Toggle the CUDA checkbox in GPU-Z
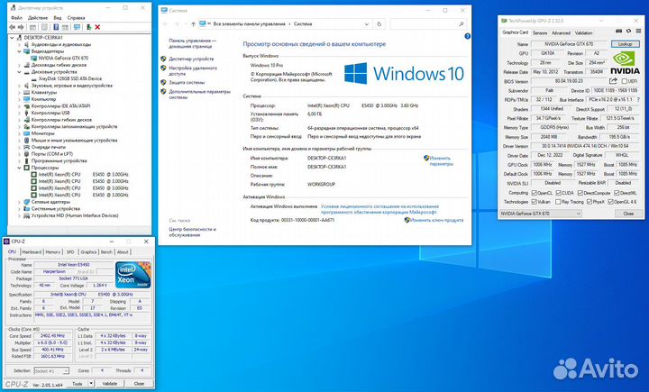Viewport: 649px width, 392px height. pyautogui.click(x=558, y=193)
